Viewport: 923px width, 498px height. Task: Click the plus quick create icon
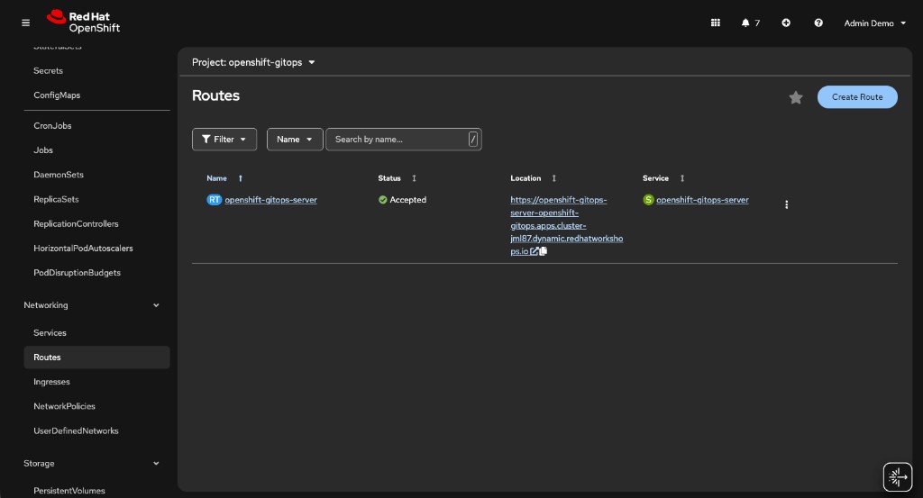click(x=786, y=23)
